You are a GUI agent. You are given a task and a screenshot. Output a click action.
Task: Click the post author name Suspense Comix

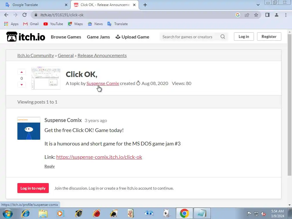click(x=63, y=120)
